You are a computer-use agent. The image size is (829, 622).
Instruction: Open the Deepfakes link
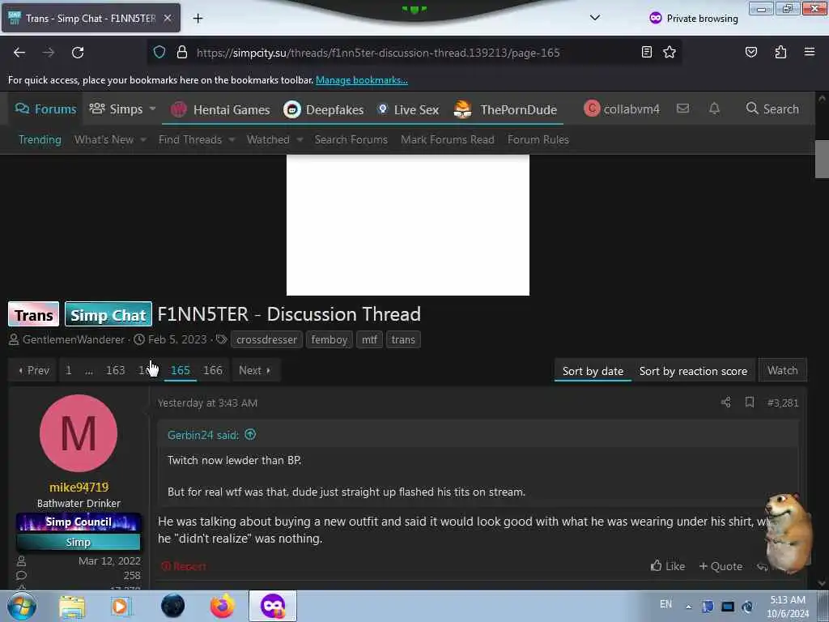click(324, 109)
